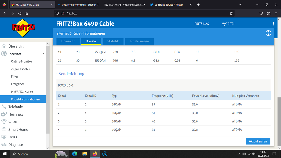Go to the browser home page icon
Screen dimensions: 281x158
[x=27, y=13]
